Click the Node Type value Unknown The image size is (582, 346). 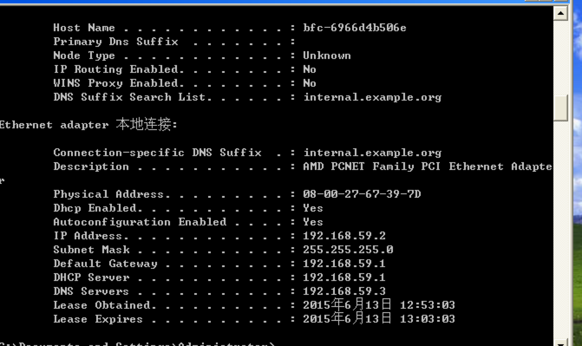[x=327, y=55]
